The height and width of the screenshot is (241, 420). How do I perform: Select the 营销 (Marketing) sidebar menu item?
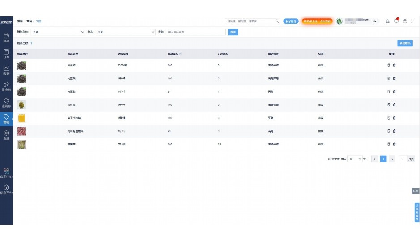tap(6, 118)
